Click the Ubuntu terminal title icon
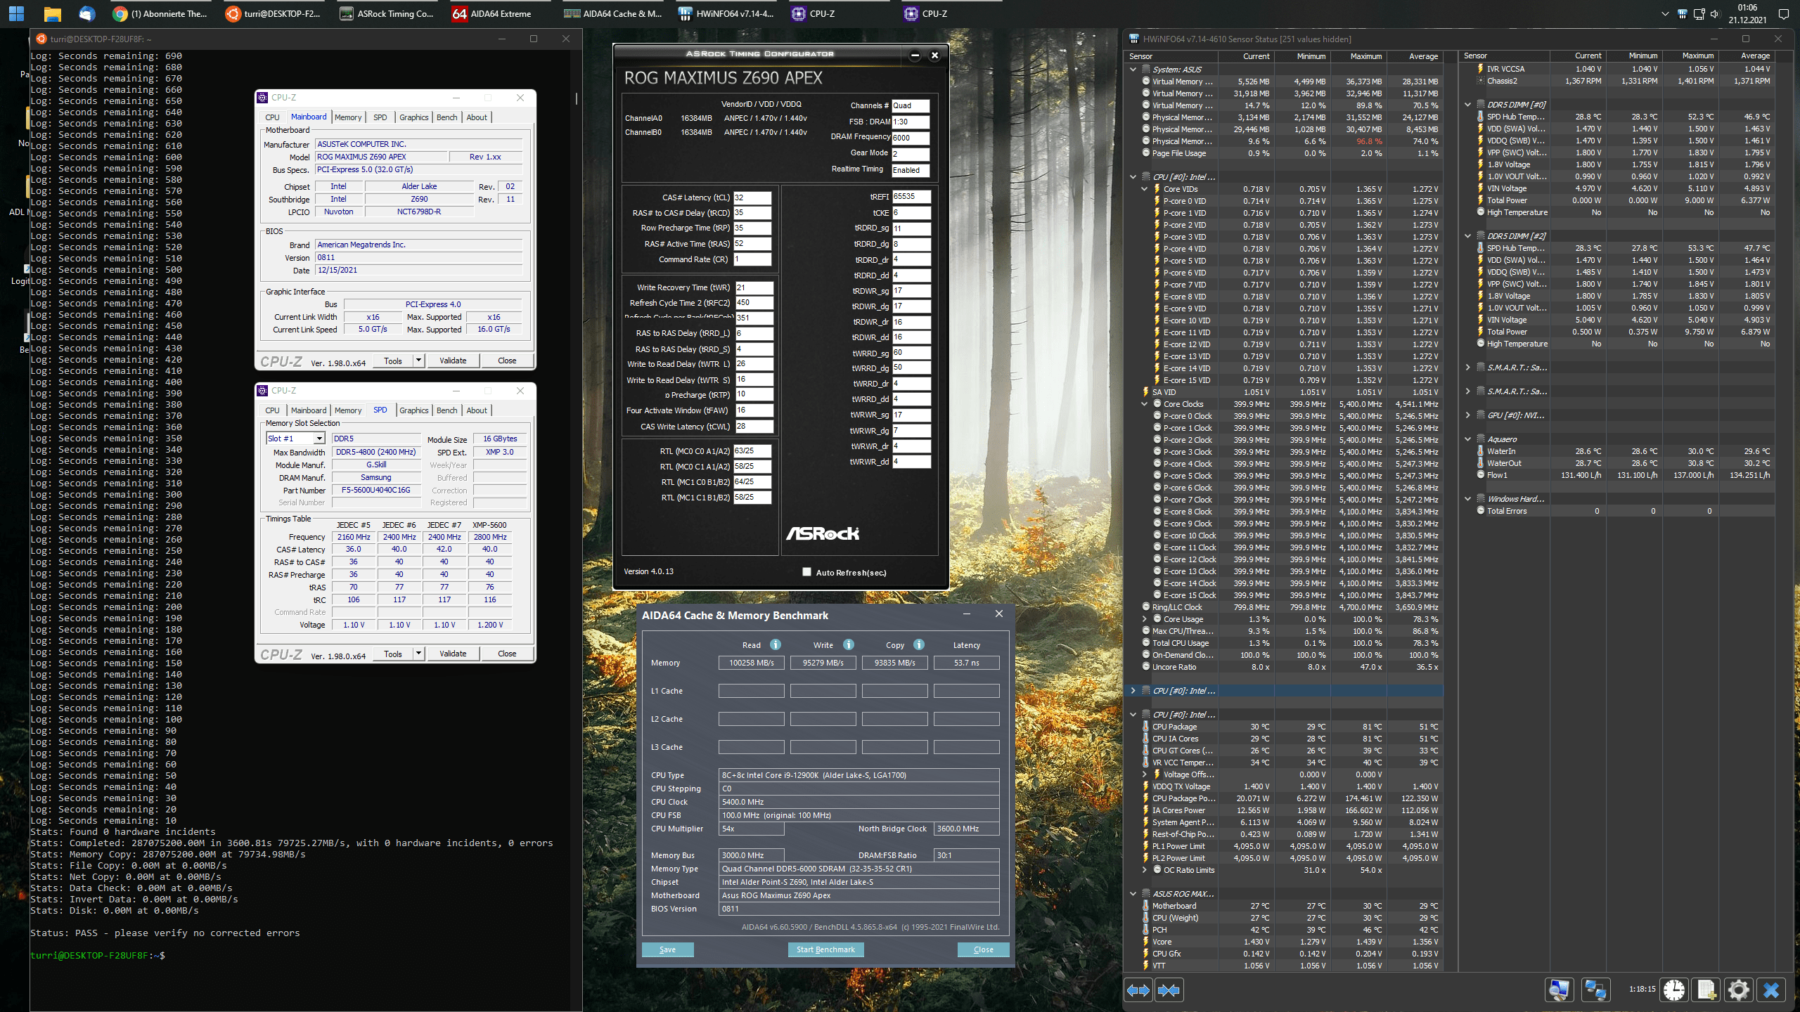 click(41, 39)
